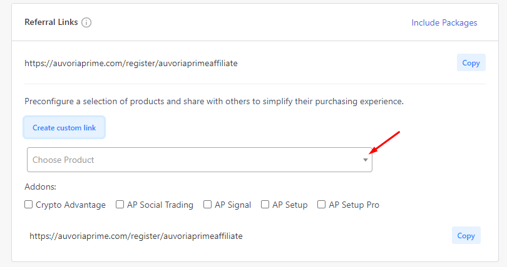Click the 'Crypto Advantage' label text
This screenshot has width=507, height=267.
click(71, 205)
